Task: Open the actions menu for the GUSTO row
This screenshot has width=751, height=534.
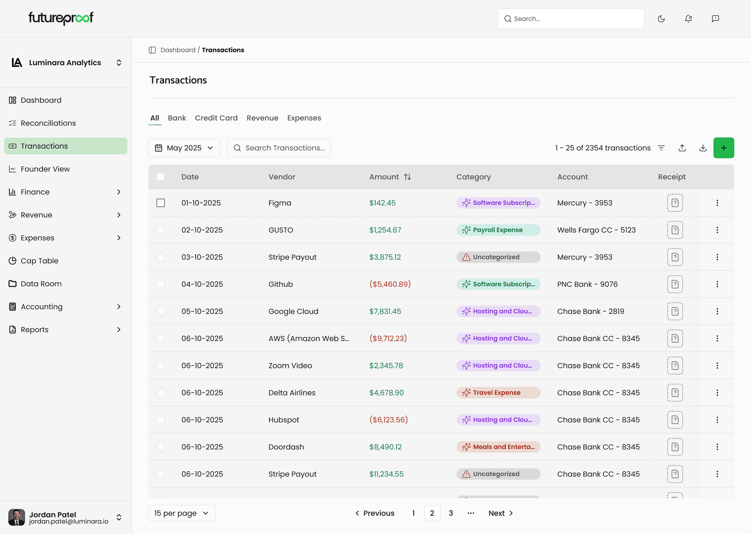Action: tap(717, 230)
